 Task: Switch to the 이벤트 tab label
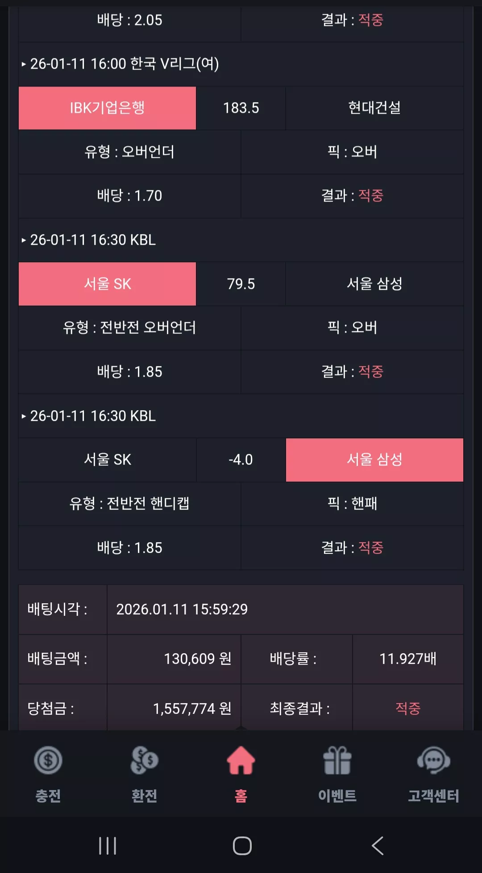pyautogui.click(x=337, y=796)
